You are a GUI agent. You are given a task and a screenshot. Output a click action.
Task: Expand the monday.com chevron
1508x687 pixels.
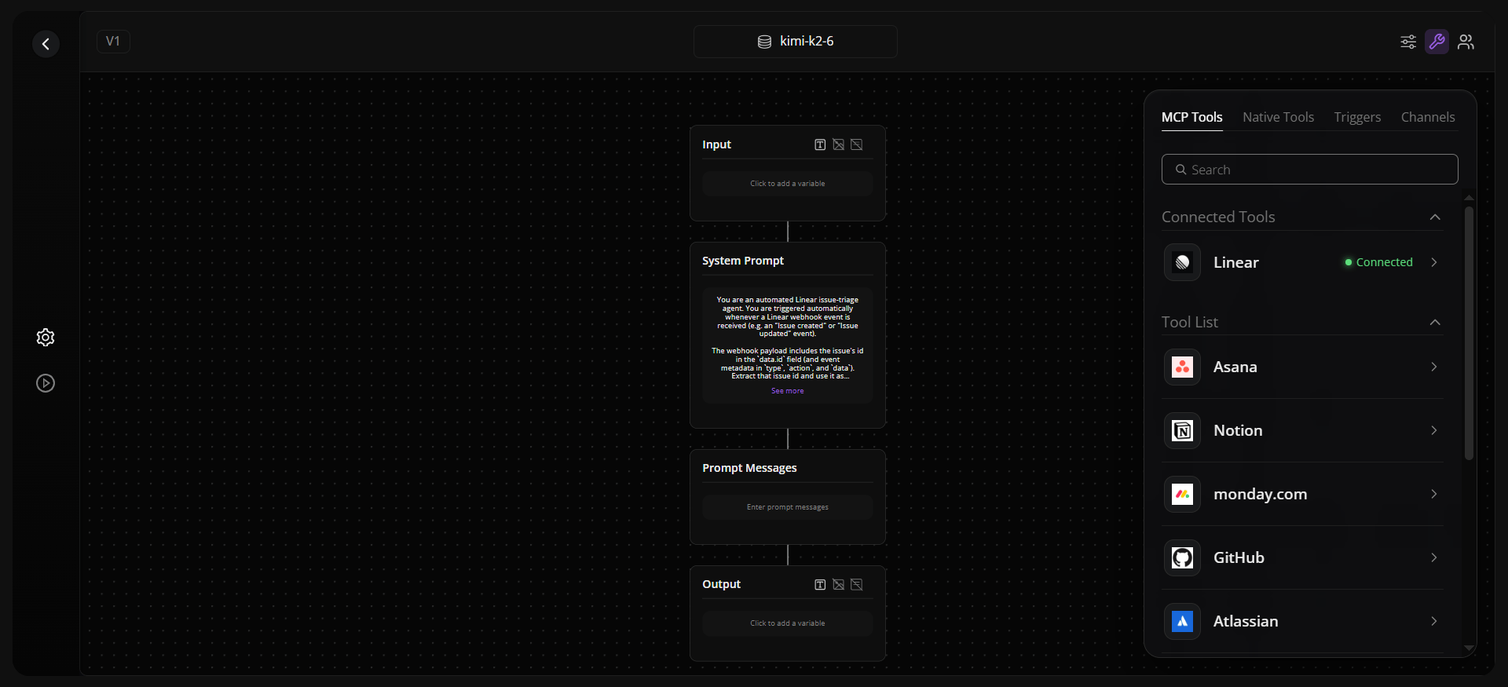pyautogui.click(x=1434, y=494)
